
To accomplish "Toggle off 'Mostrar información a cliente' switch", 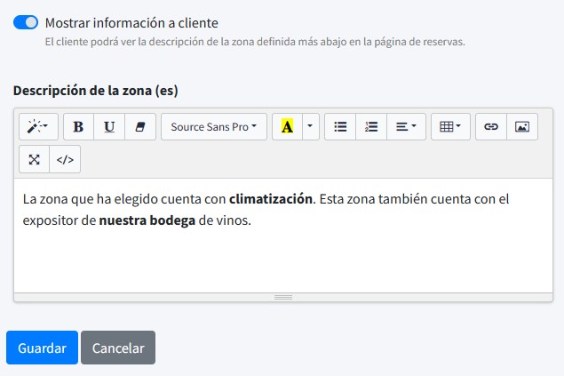I will [26, 22].
